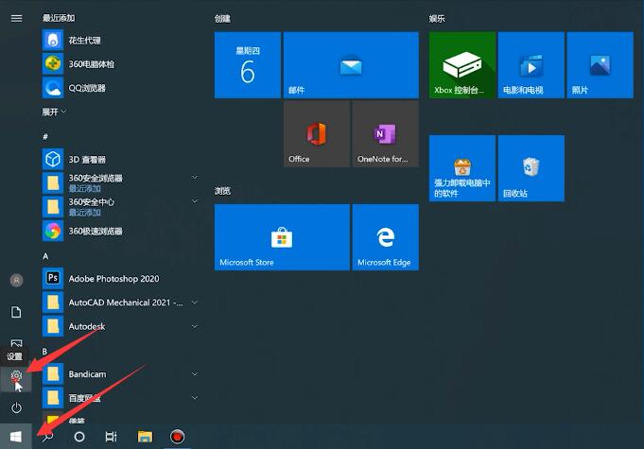Open the Microsoft Edge tile
This screenshot has width=644, height=449.
(386, 237)
